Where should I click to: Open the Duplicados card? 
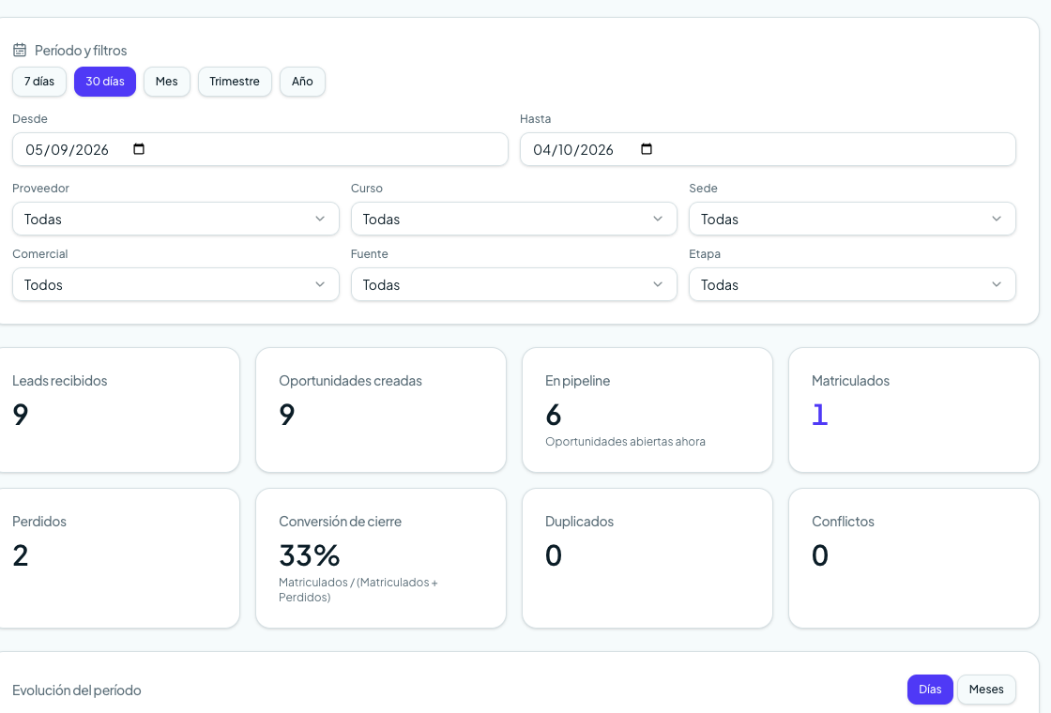[647, 558]
